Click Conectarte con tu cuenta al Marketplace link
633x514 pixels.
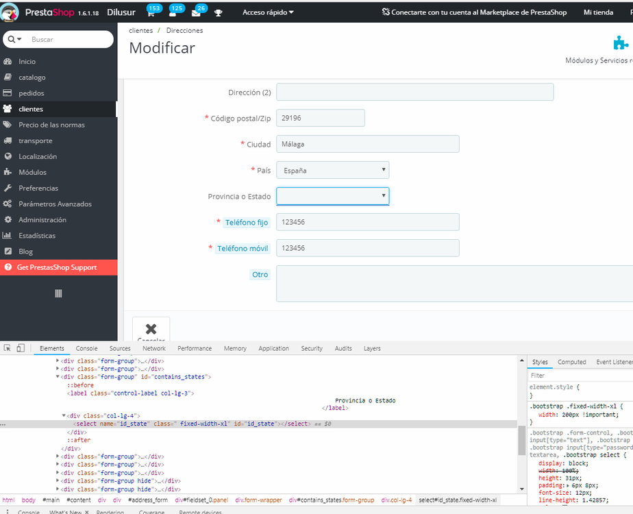[474, 12]
